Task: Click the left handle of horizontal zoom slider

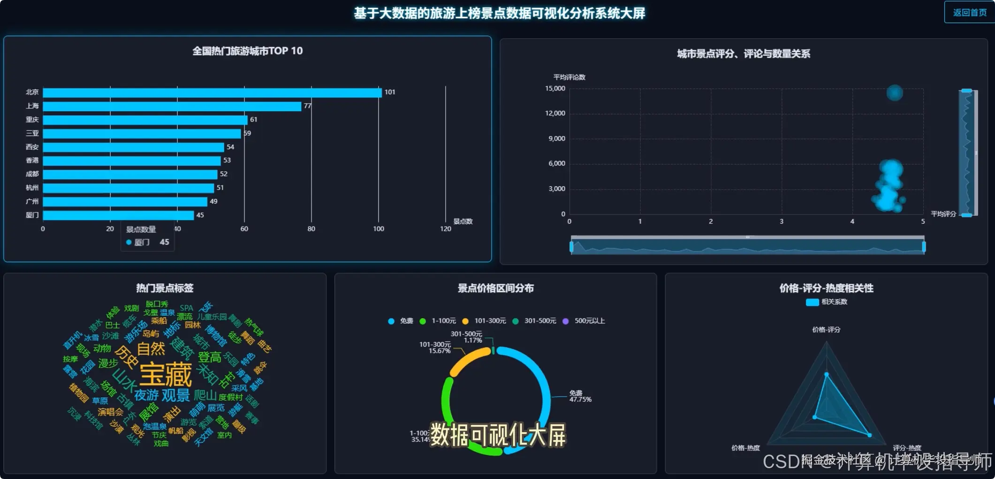Action: (571, 247)
